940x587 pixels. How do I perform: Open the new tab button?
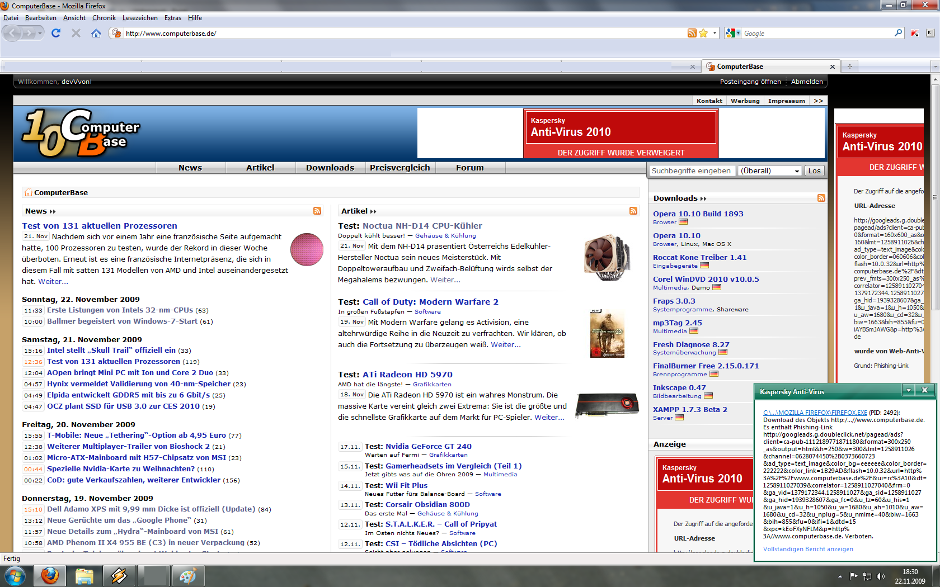click(849, 67)
